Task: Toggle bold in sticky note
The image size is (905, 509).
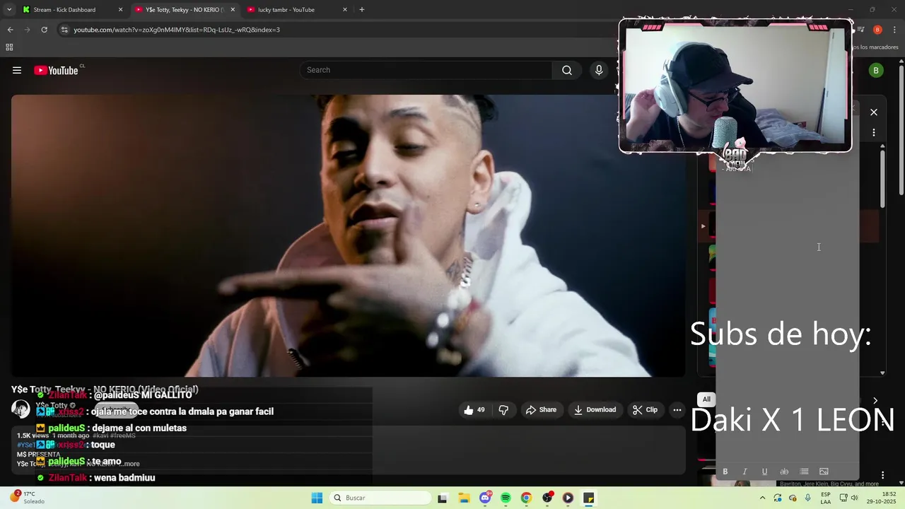Action: 725,472
